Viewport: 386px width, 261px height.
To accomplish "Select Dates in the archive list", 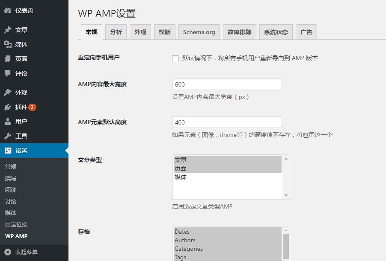I will point(228,232).
